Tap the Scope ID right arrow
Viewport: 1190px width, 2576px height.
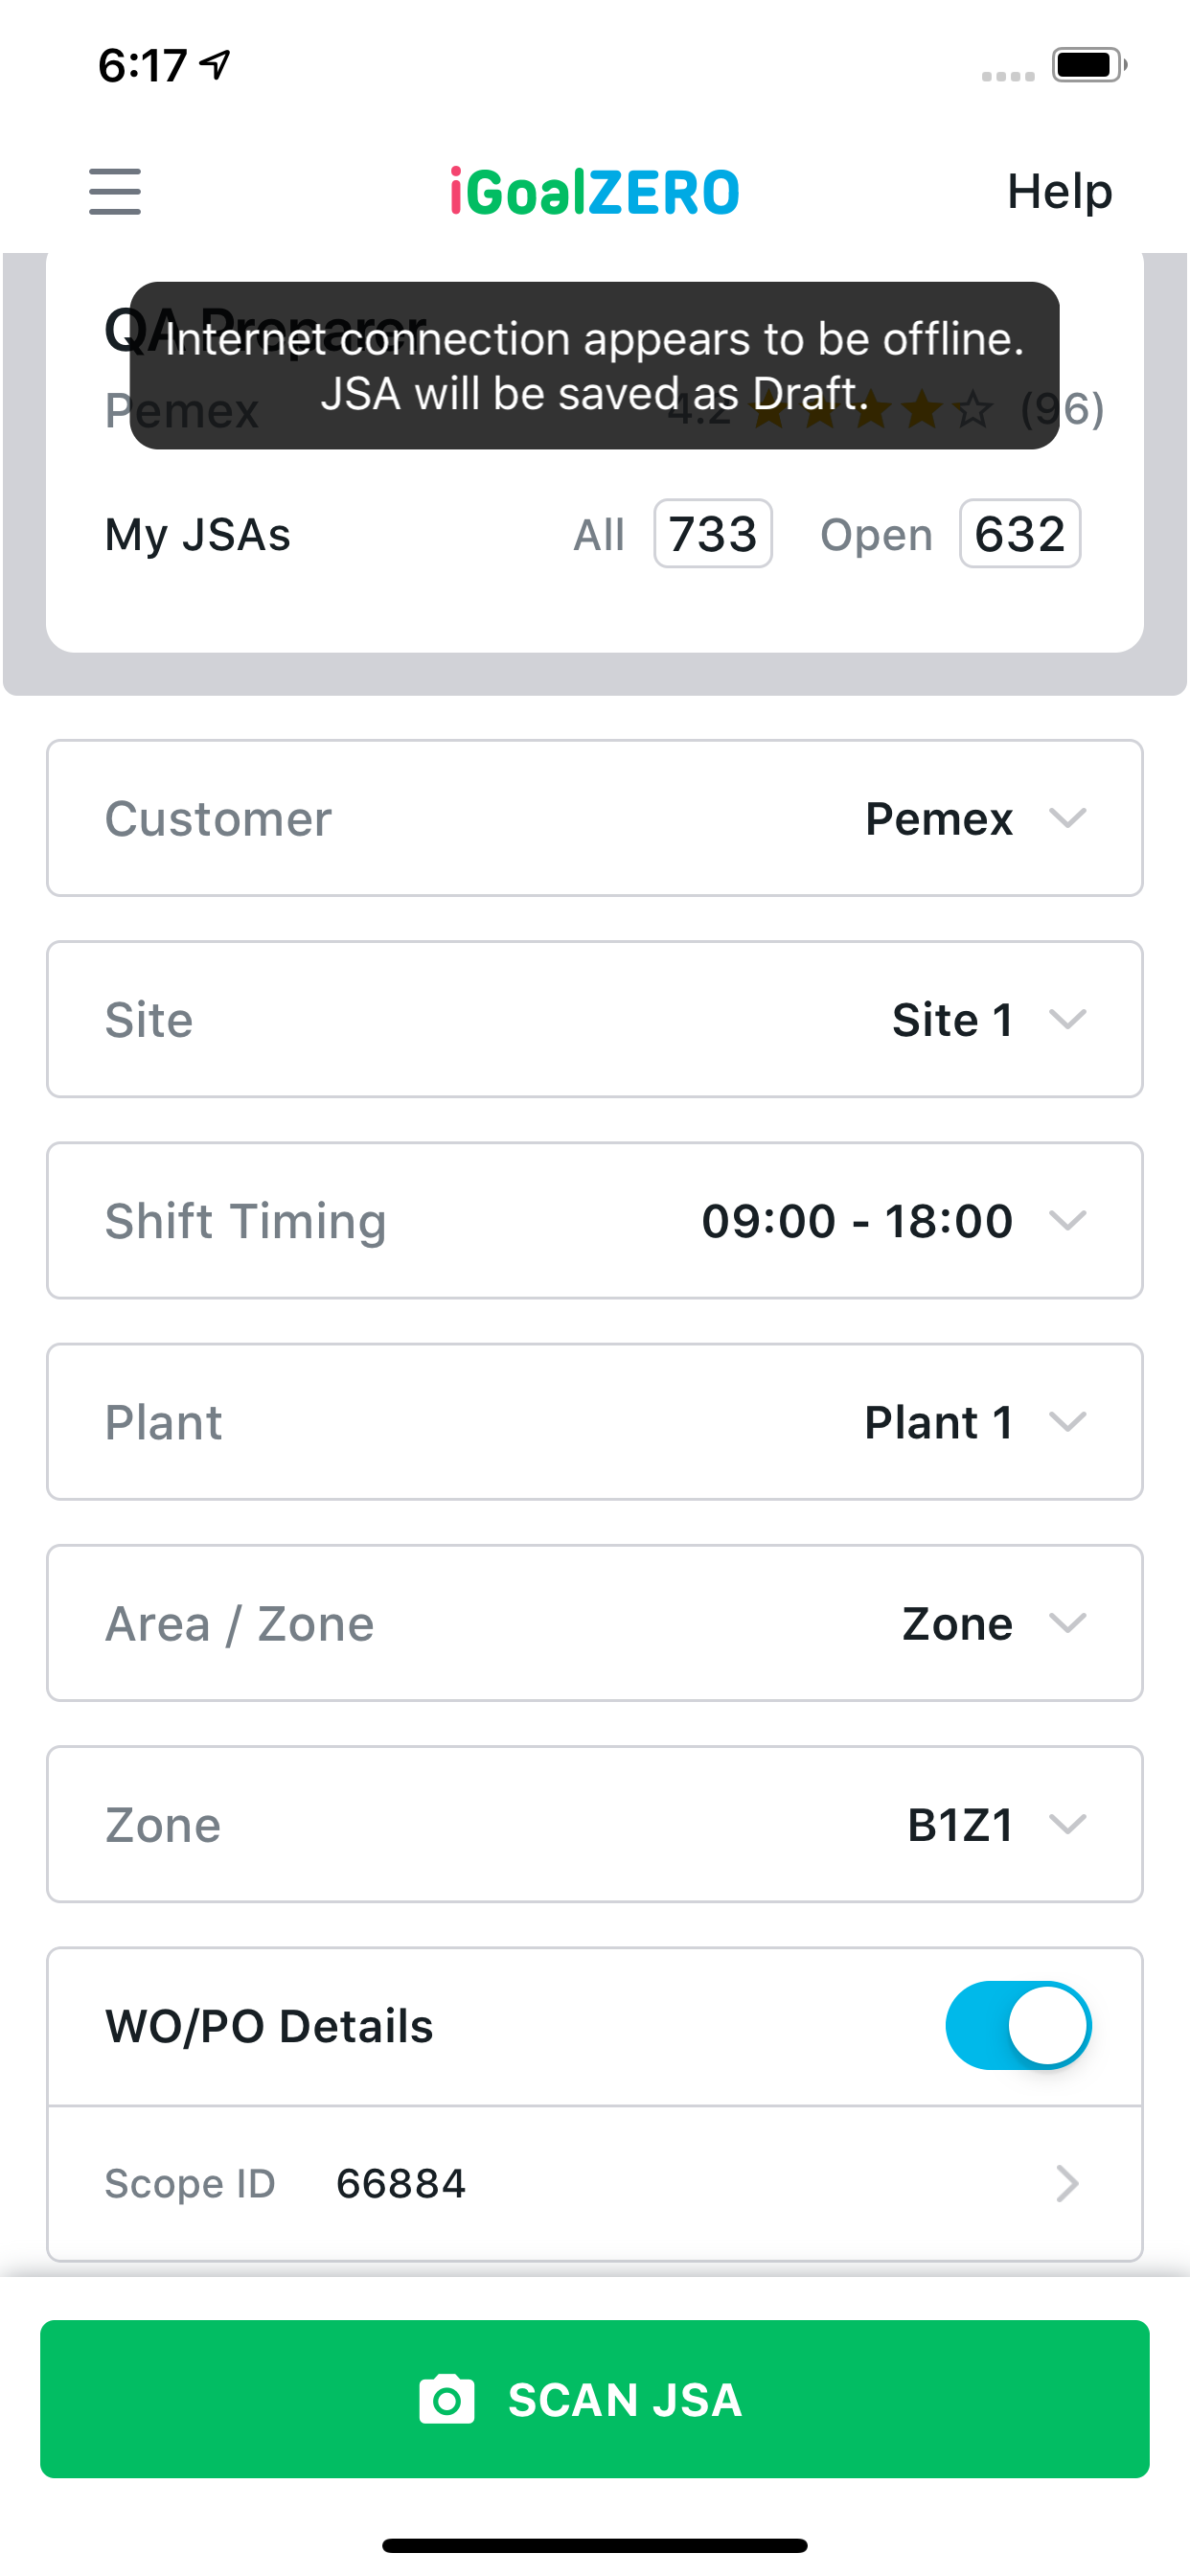1067,2183
